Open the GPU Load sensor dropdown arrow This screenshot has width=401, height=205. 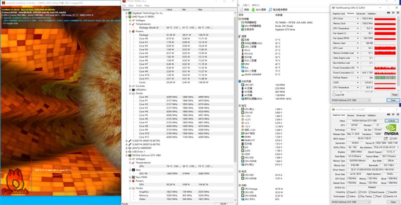point(358,48)
